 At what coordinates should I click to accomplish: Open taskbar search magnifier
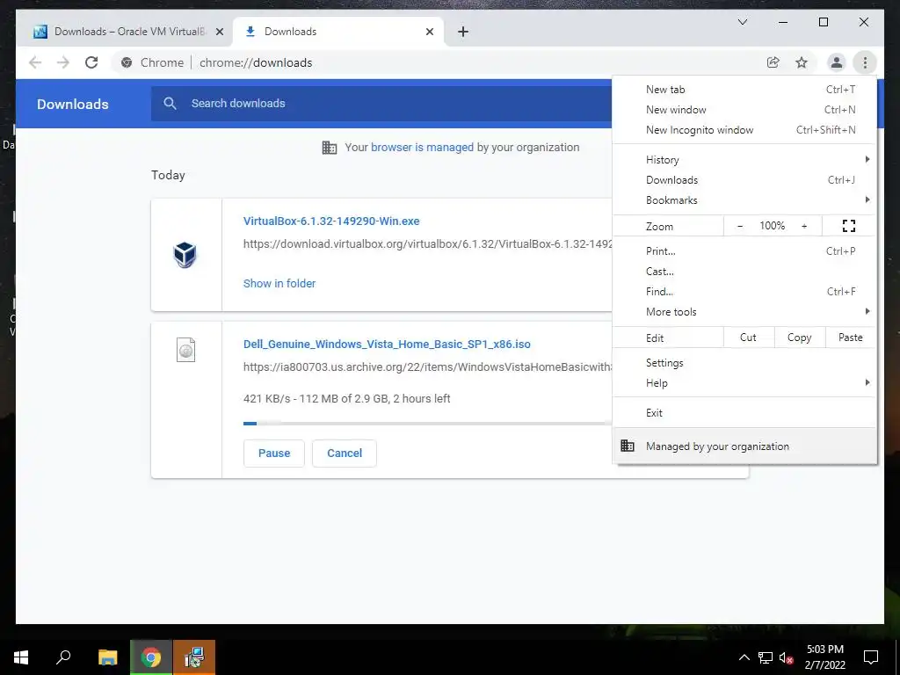click(63, 657)
